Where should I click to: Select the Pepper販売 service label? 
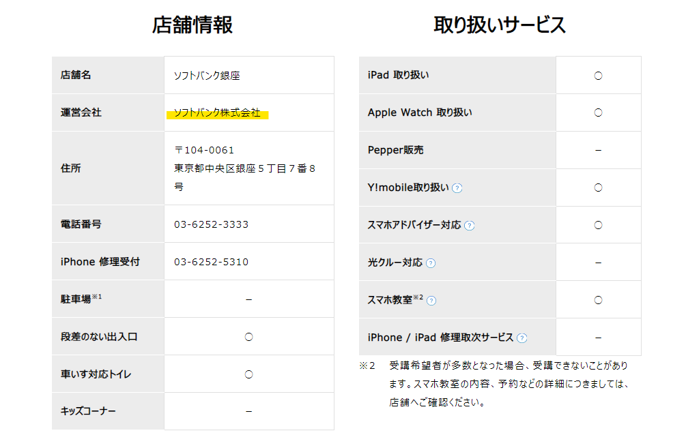click(395, 150)
